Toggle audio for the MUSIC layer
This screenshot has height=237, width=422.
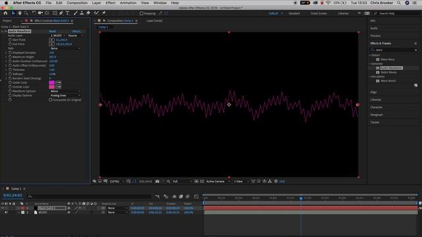point(6,212)
